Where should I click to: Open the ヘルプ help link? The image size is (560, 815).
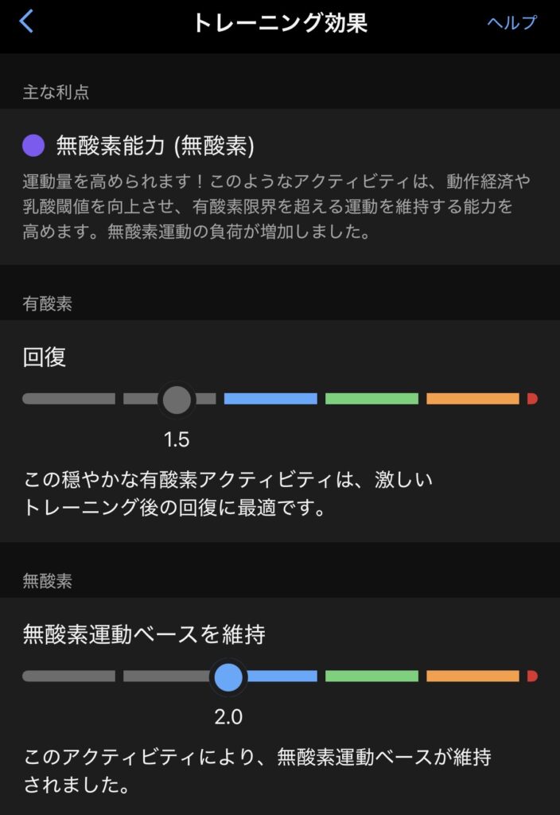point(511,22)
